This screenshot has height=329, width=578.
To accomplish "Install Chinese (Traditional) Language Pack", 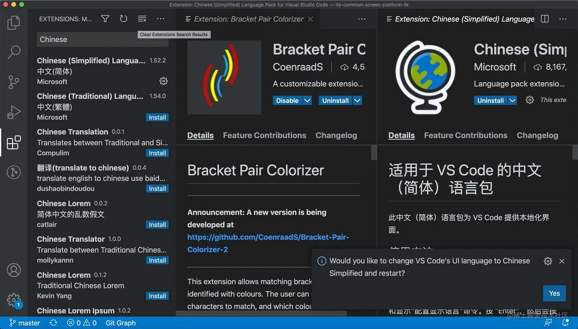I will (x=157, y=117).
